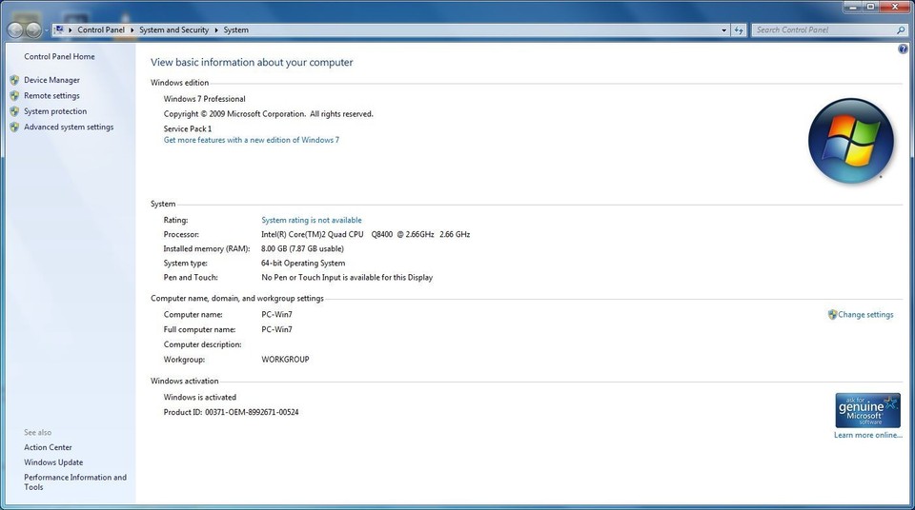This screenshot has height=510, width=915.
Task: Open help via the question mark icon
Action: click(903, 49)
